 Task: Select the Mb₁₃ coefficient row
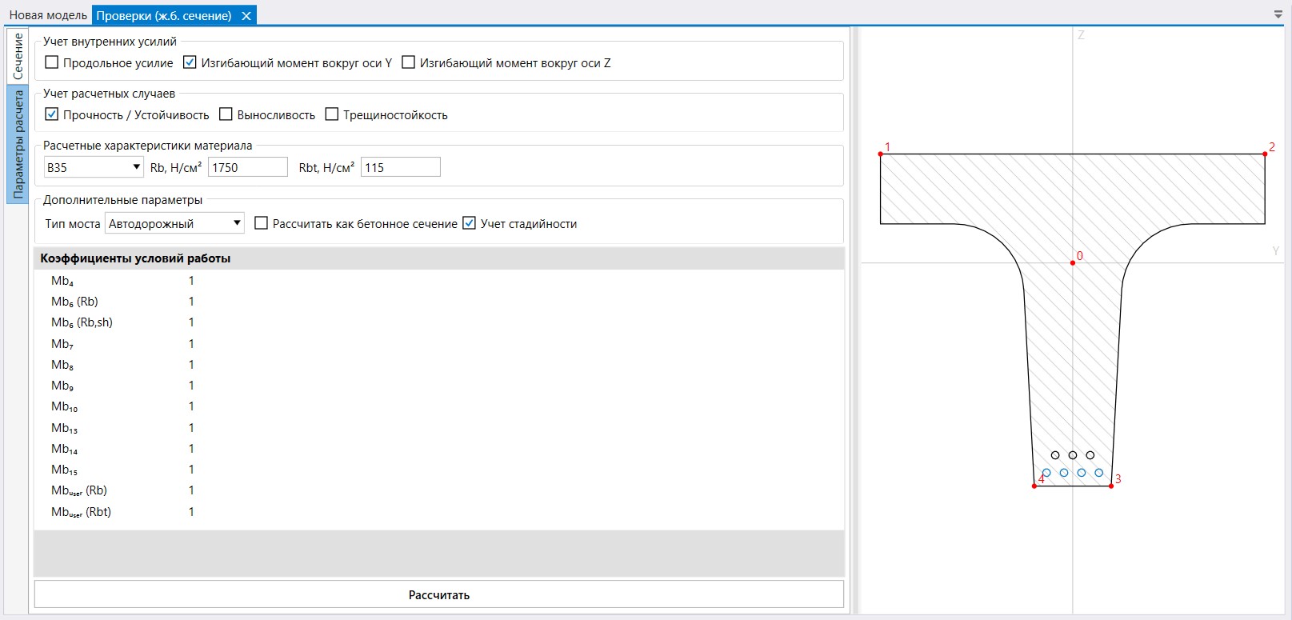point(439,428)
